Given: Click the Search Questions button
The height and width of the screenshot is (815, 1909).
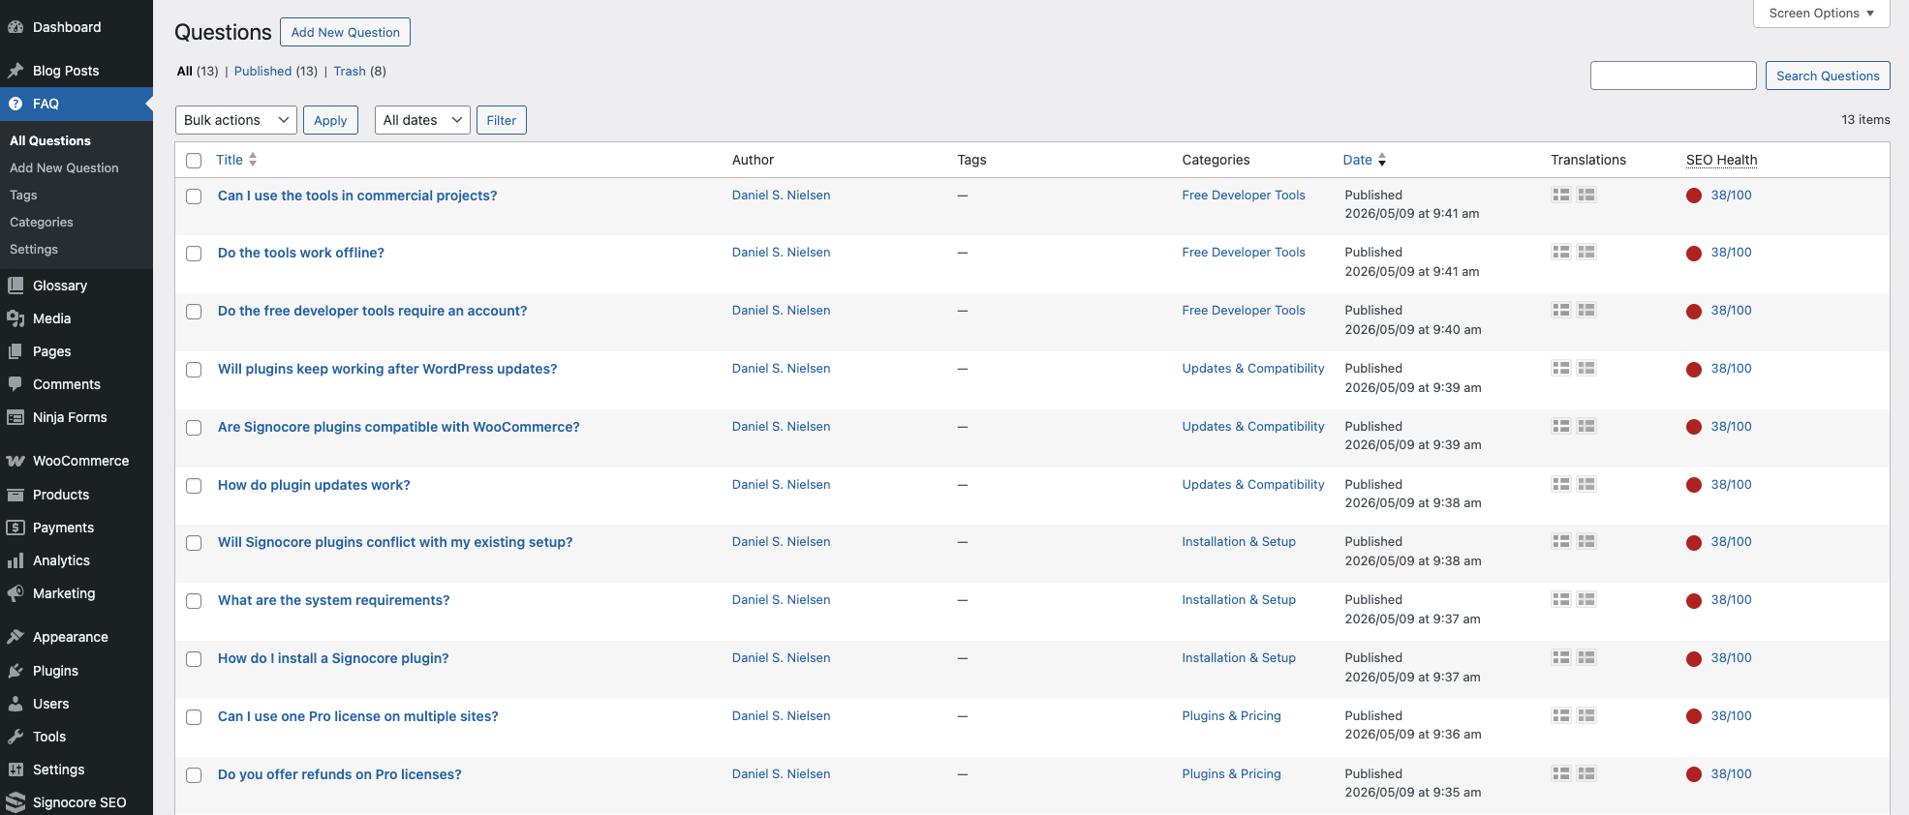Looking at the screenshot, I should click(1827, 75).
